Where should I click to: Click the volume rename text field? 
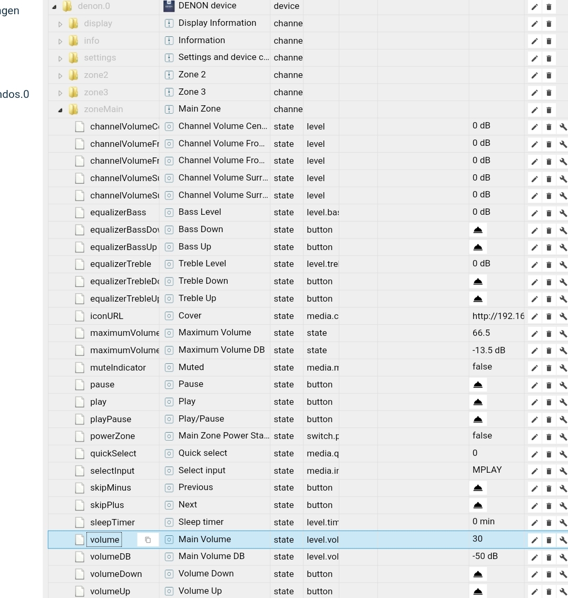point(104,540)
